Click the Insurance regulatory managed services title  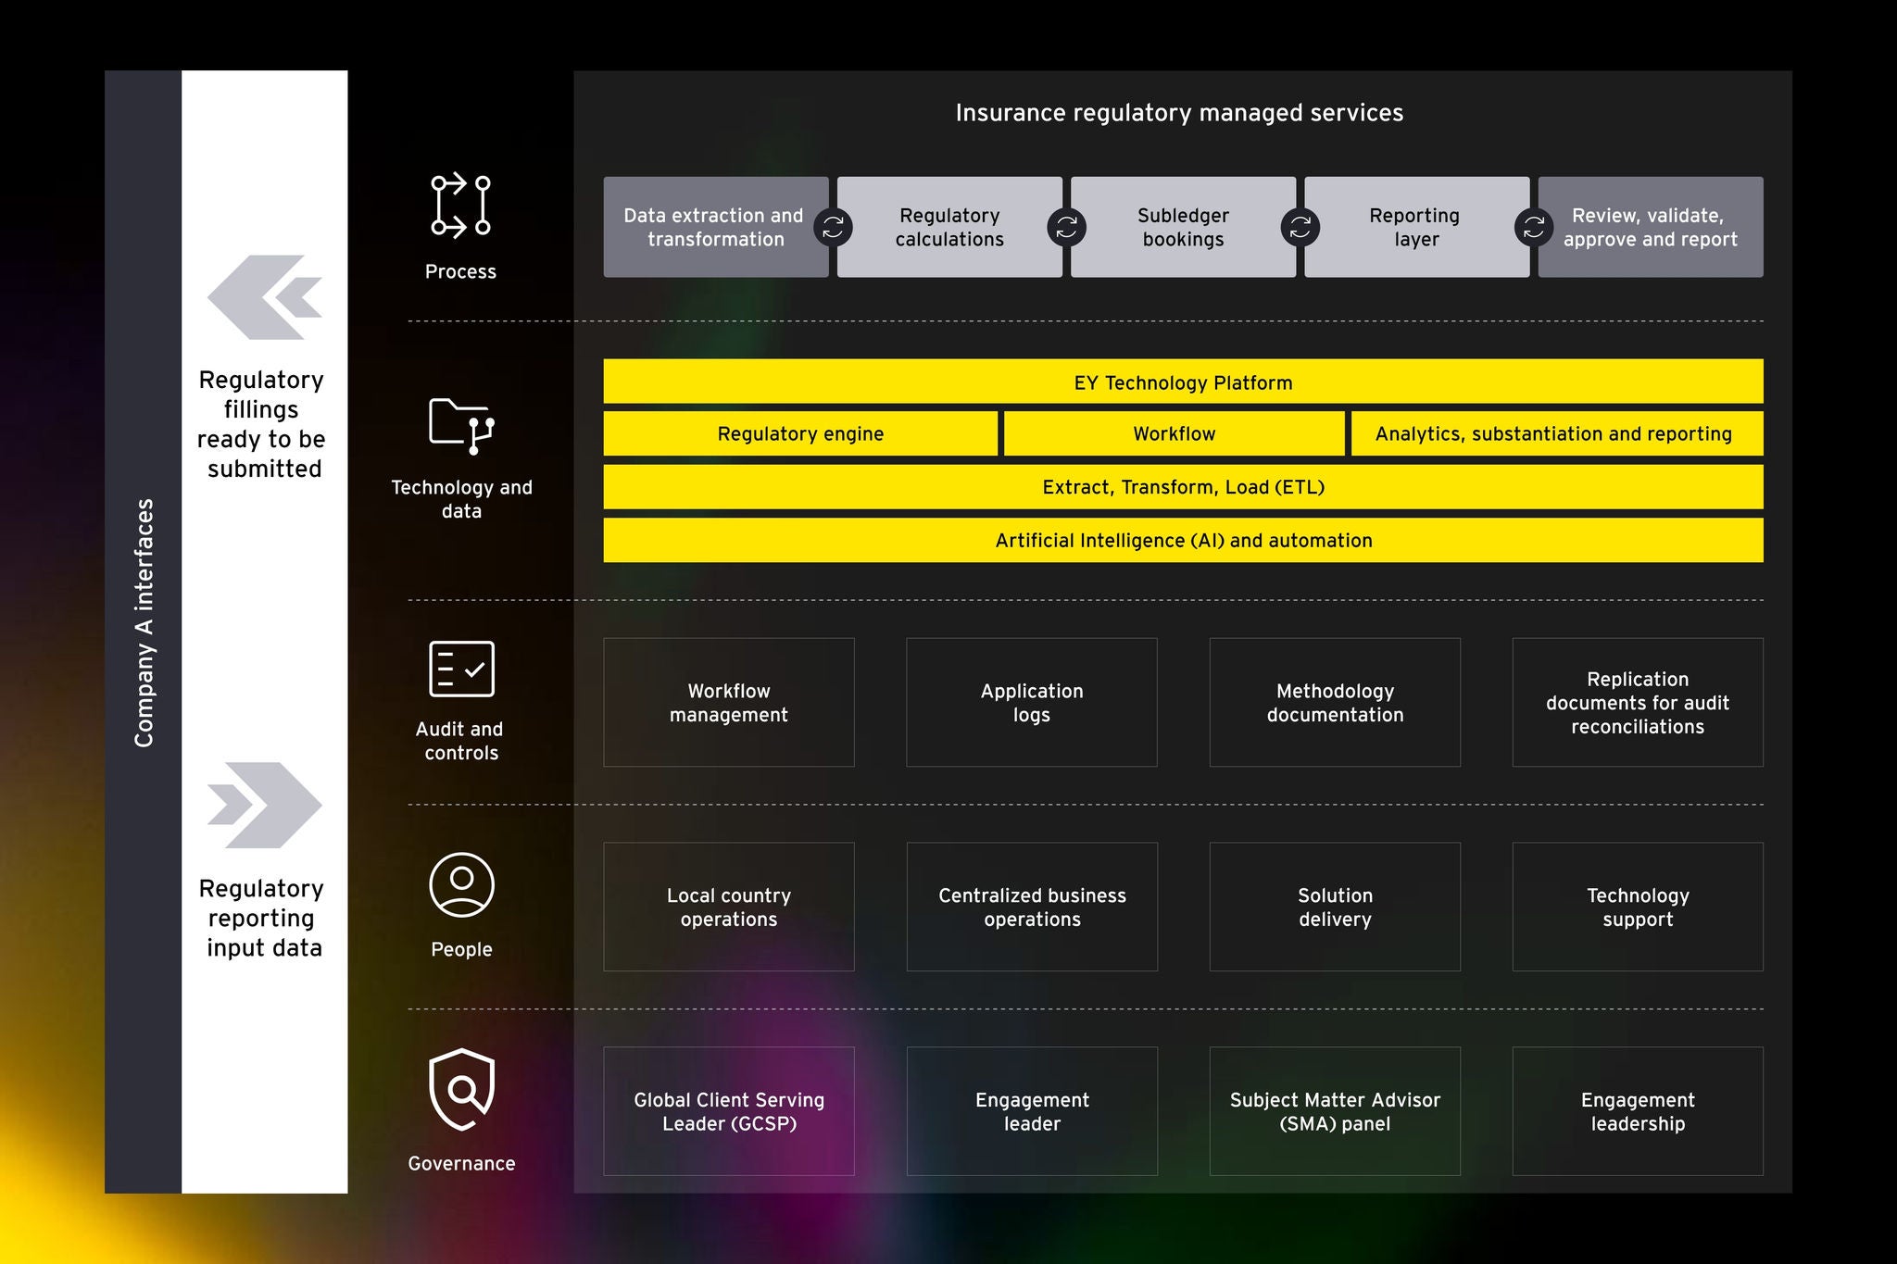[1179, 113]
